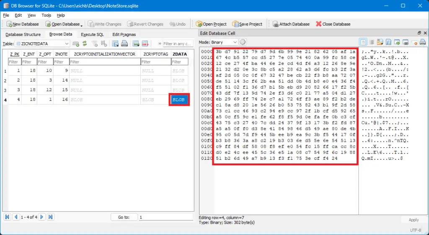Sort by the ZCRYPTOTAG column header
Screen dimensions: 429x235
[x=156, y=54]
